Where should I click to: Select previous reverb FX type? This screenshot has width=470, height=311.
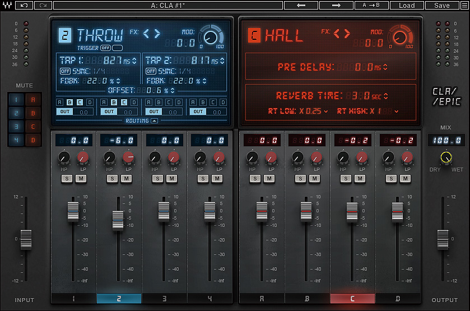[337, 33]
